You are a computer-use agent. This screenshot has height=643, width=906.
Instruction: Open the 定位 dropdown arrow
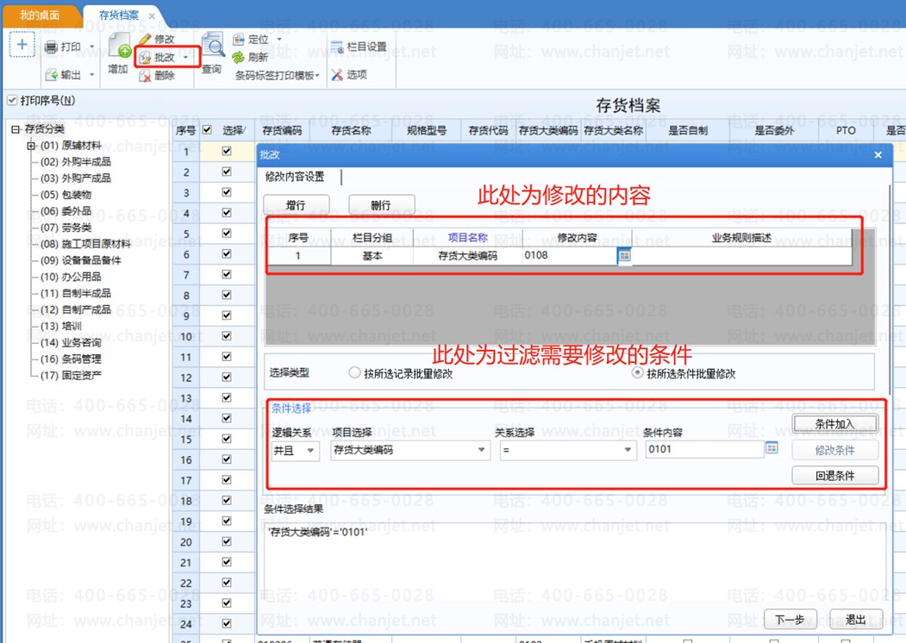click(279, 40)
